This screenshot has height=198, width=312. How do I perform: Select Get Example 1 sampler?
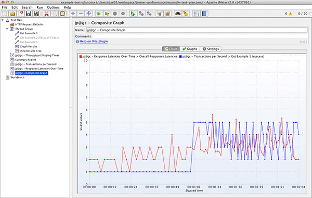coord(29,33)
